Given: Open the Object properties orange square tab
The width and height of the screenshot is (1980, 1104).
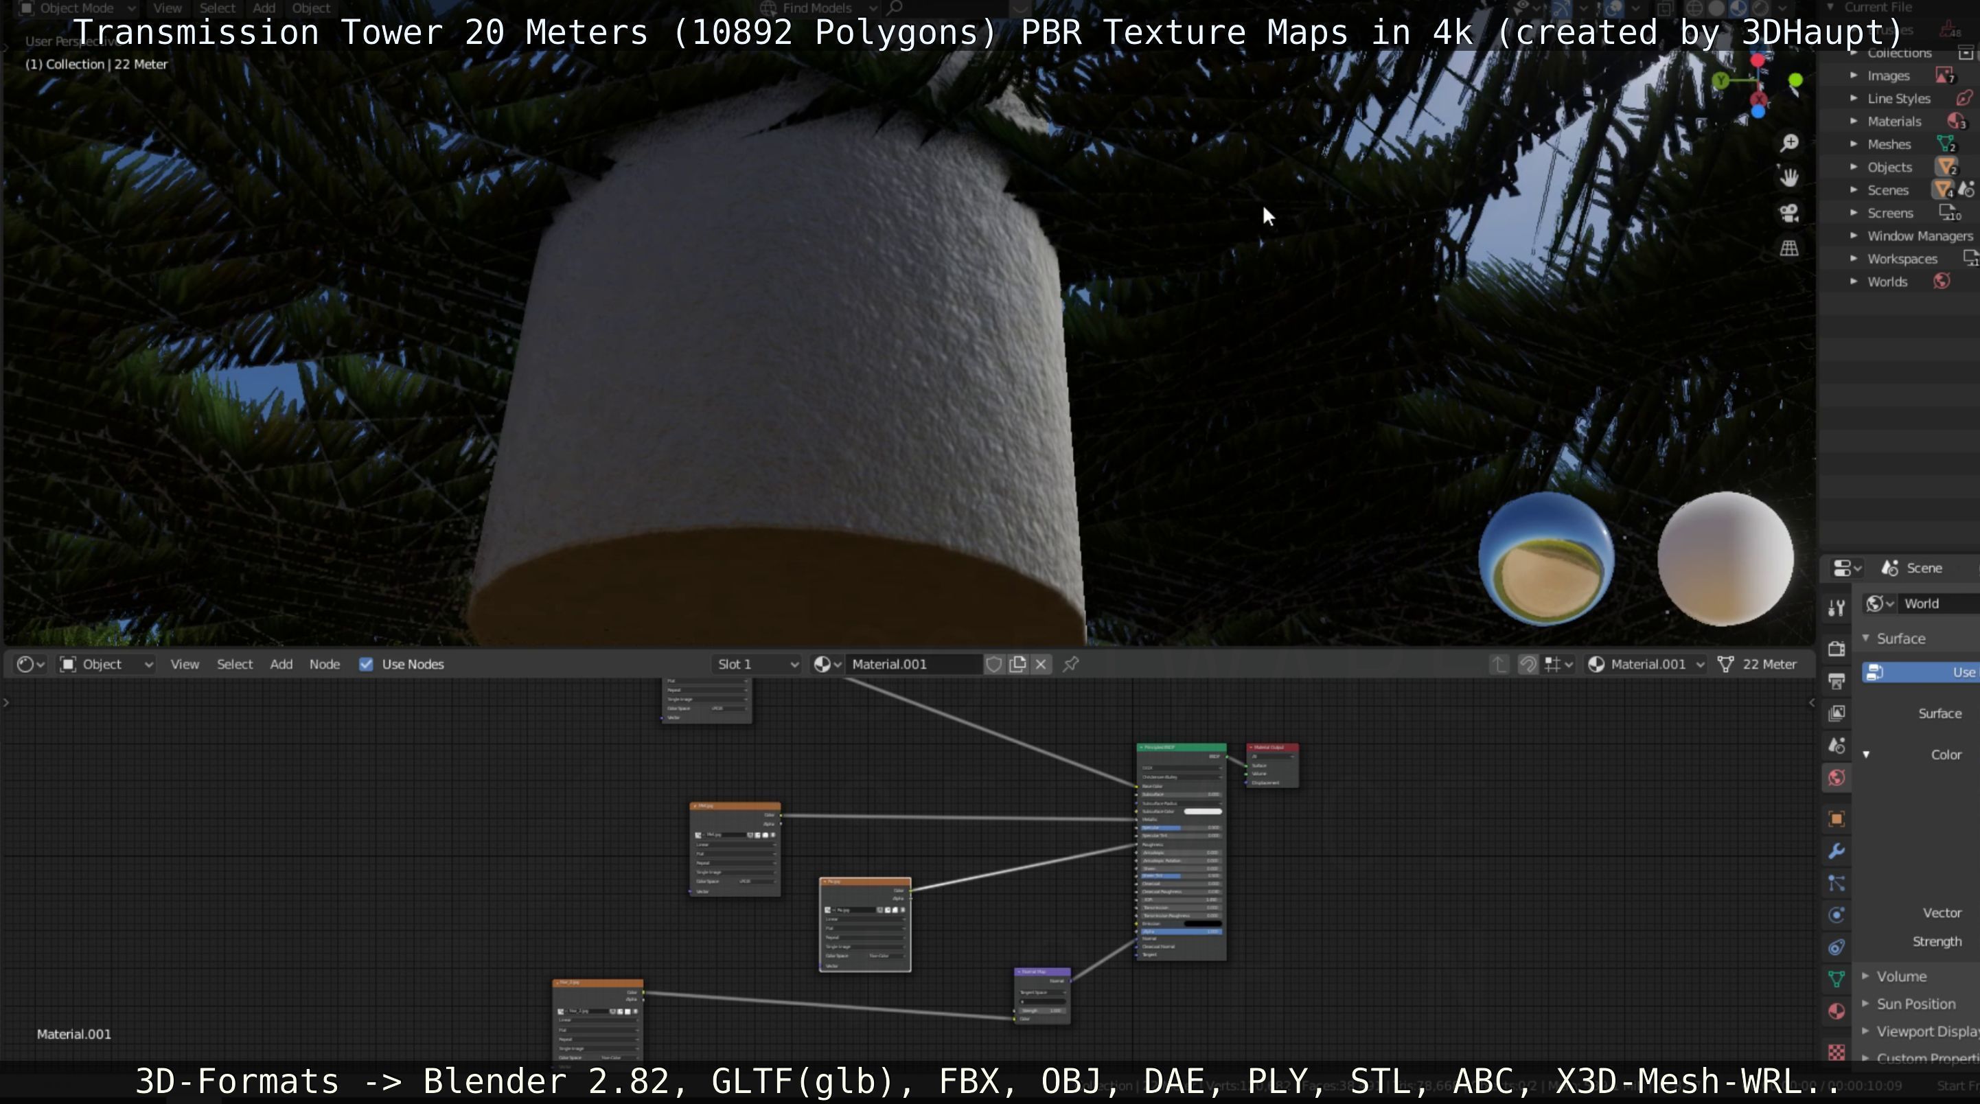Looking at the screenshot, I should coord(1837,819).
